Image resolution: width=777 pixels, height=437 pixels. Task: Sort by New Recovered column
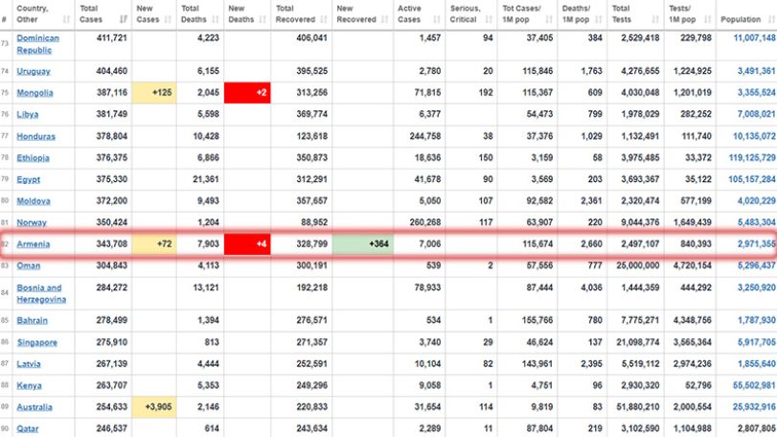[363, 14]
